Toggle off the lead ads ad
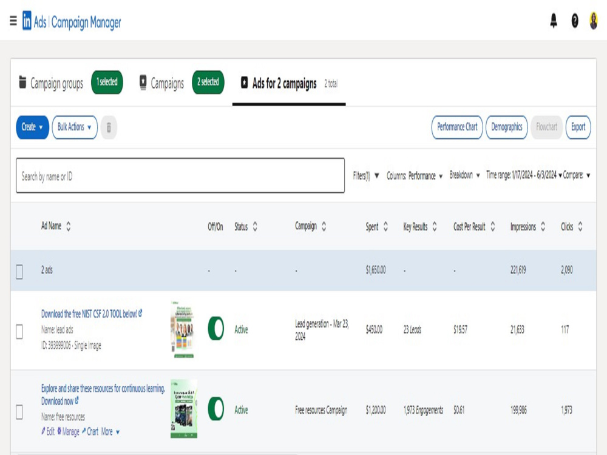Image resolution: width=607 pixels, height=455 pixels. (215, 328)
